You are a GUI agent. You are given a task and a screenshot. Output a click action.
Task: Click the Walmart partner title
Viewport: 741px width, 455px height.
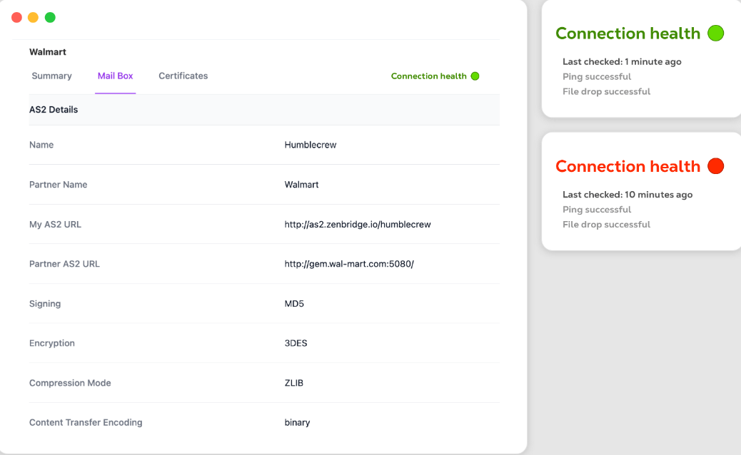coord(47,52)
